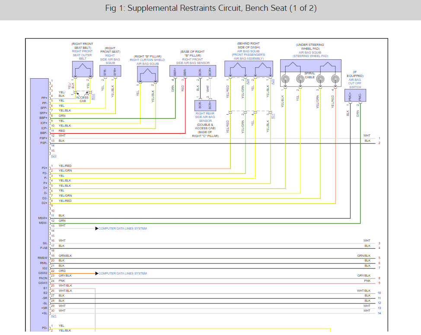Image resolution: width=421 pixels, height=335 pixels.
Task: Click the Fig 1 Supplemental Restraints title bar
Action: click(210, 9)
